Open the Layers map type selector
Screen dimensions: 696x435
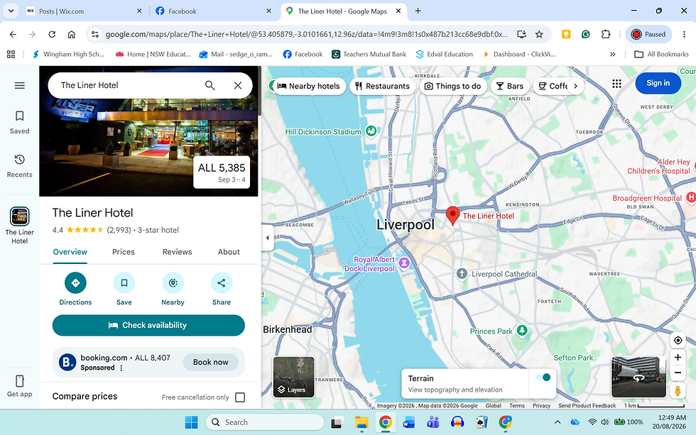(293, 377)
